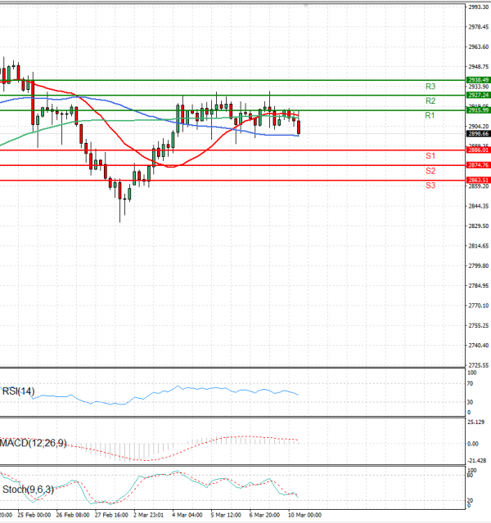The image size is (491, 523).
Task: Select the 2874.76 red price tag
Action: point(478,165)
